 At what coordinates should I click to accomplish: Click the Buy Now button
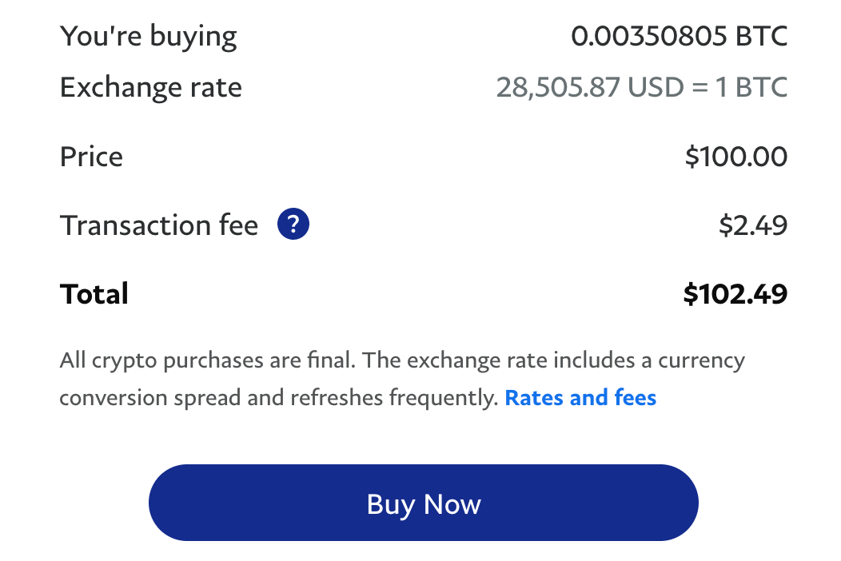click(x=423, y=503)
